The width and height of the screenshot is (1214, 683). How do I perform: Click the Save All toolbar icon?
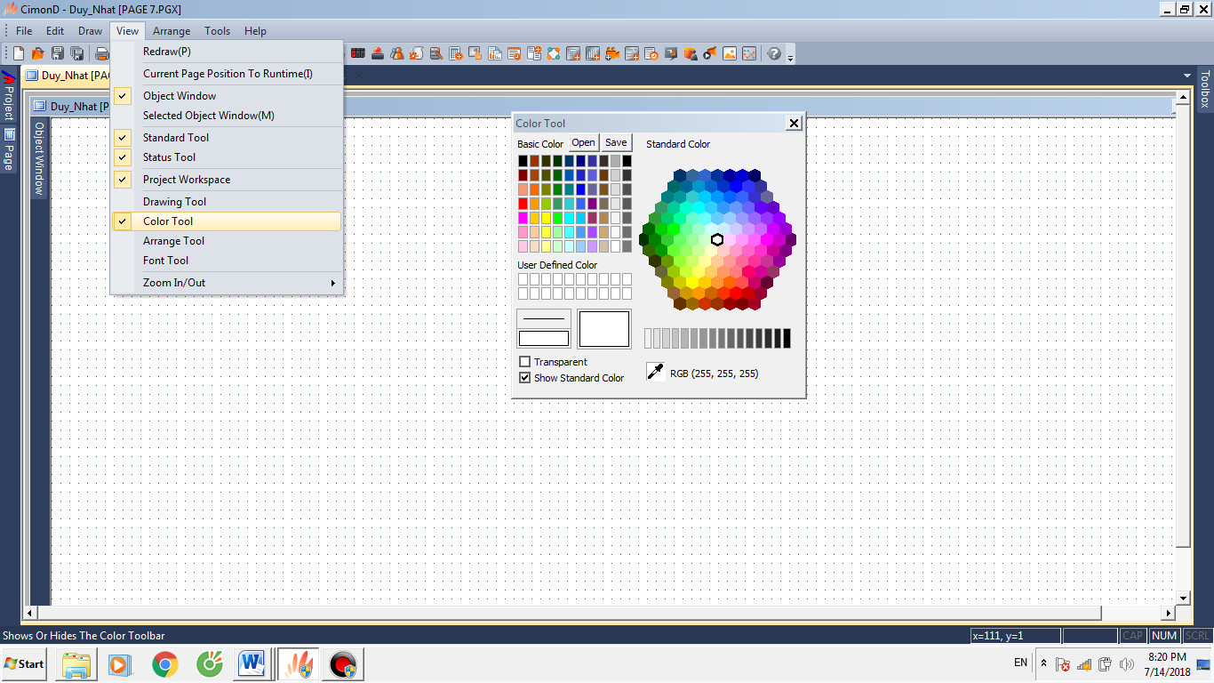click(77, 54)
